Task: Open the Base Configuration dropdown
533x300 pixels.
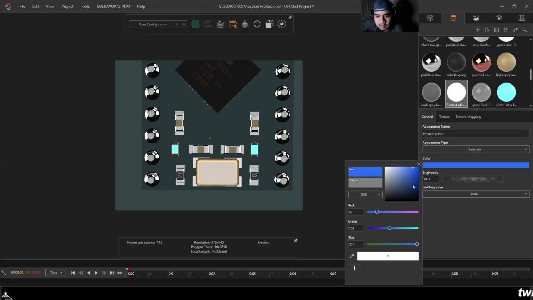Action: click(x=153, y=24)
